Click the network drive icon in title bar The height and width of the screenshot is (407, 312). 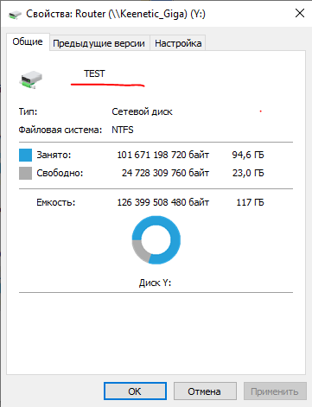coord(15,15)
